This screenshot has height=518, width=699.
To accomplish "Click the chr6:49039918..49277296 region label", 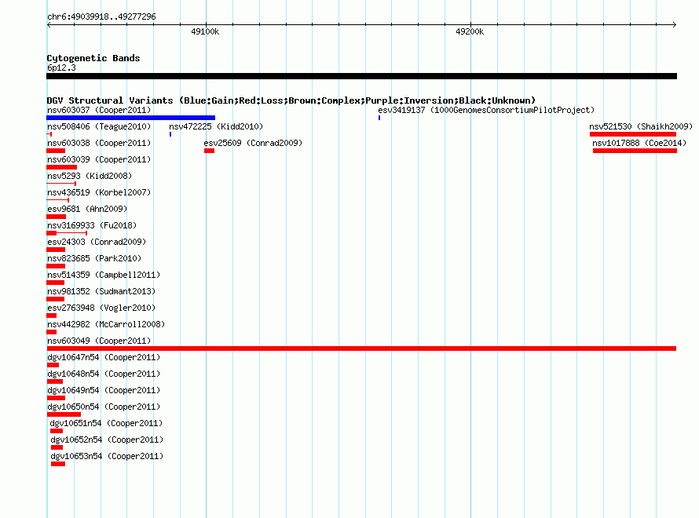I will click(x=101, y=16).
